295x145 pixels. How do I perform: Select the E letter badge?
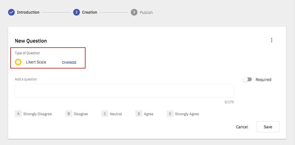pyautogui.click(x=170, y=114)
